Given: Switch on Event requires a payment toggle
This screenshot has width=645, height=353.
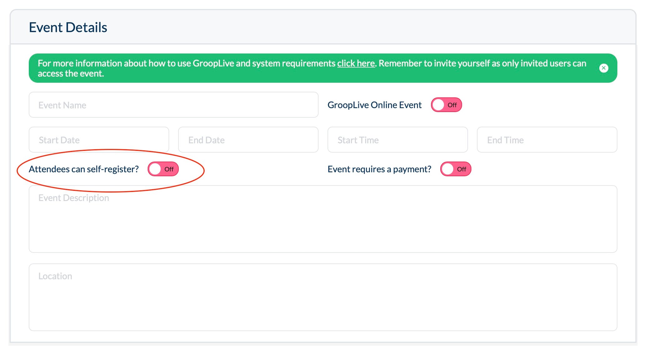Looking at the screenshot, I should tap(455, 169).
